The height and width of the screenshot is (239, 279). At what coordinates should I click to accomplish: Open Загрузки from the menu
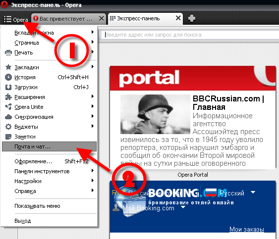[x=50, y=87]
